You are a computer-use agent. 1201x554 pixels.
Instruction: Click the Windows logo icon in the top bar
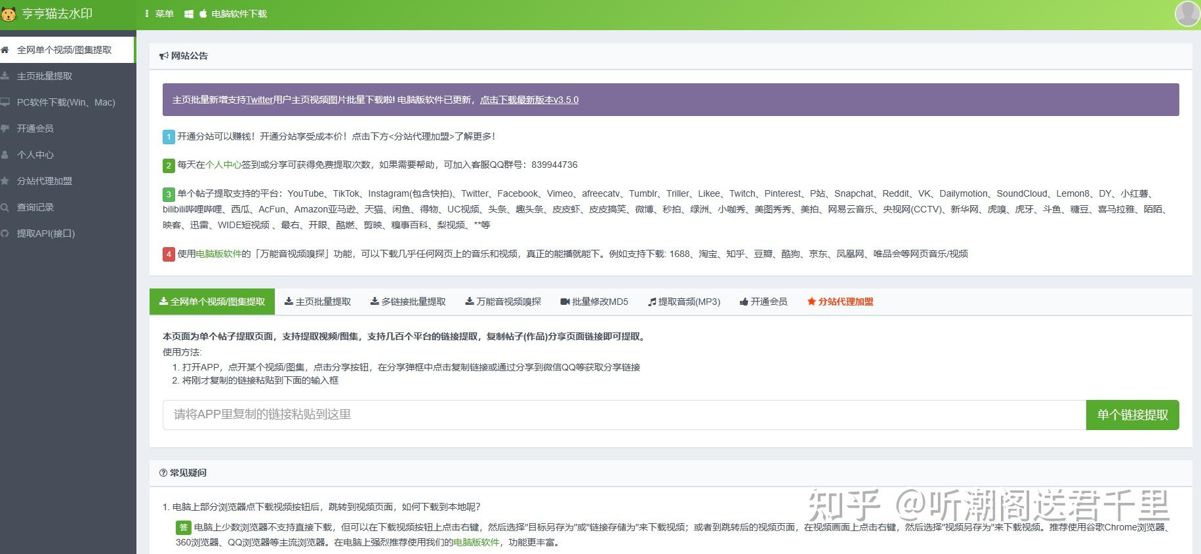(x=189, y=14)
